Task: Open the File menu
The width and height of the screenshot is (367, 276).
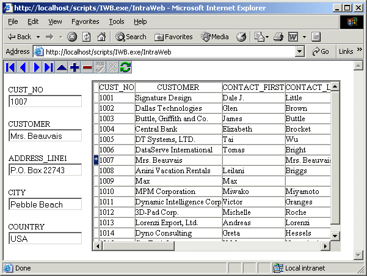Action: (x=13, y=21)
